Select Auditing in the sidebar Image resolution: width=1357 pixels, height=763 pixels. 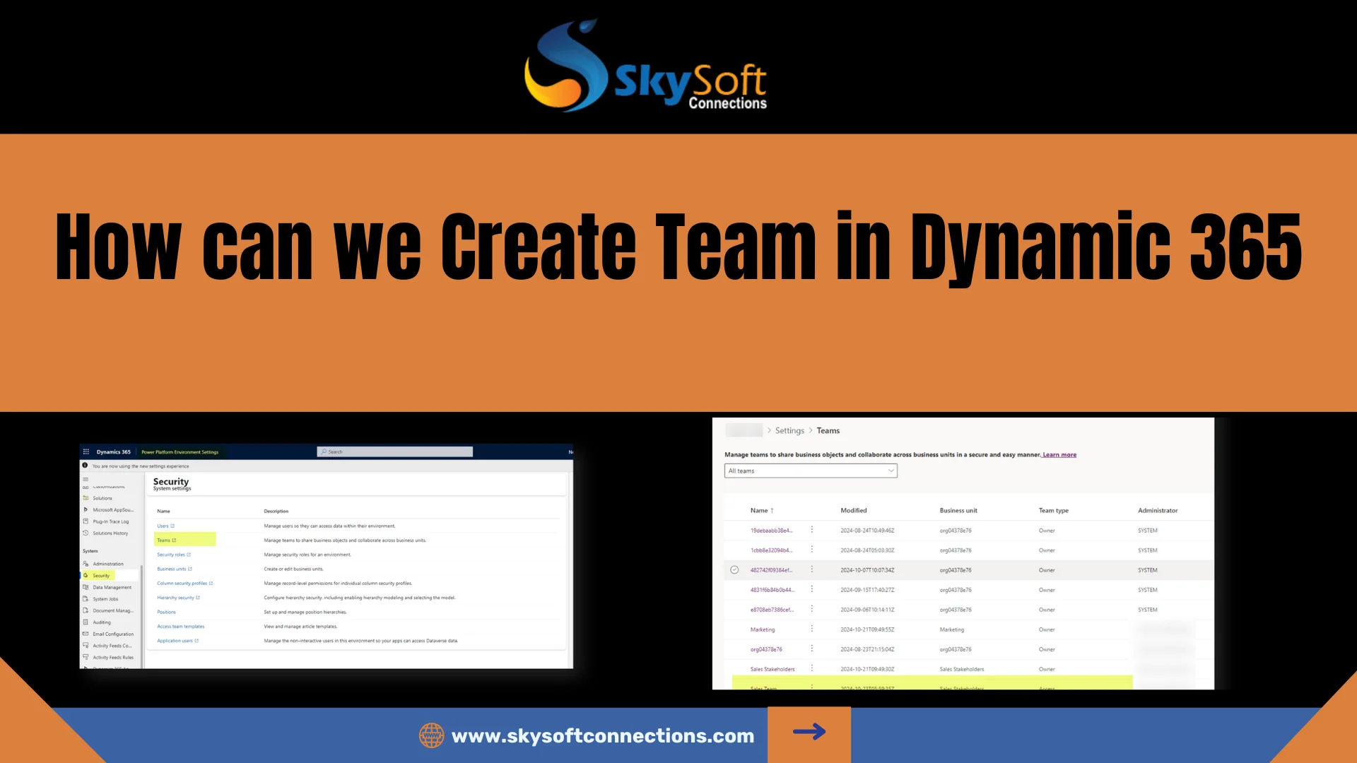point(102,622)
